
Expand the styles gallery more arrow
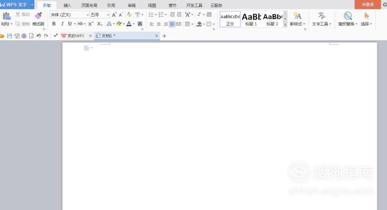point(285,25)
